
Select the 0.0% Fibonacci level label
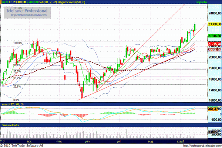[16, 100]
